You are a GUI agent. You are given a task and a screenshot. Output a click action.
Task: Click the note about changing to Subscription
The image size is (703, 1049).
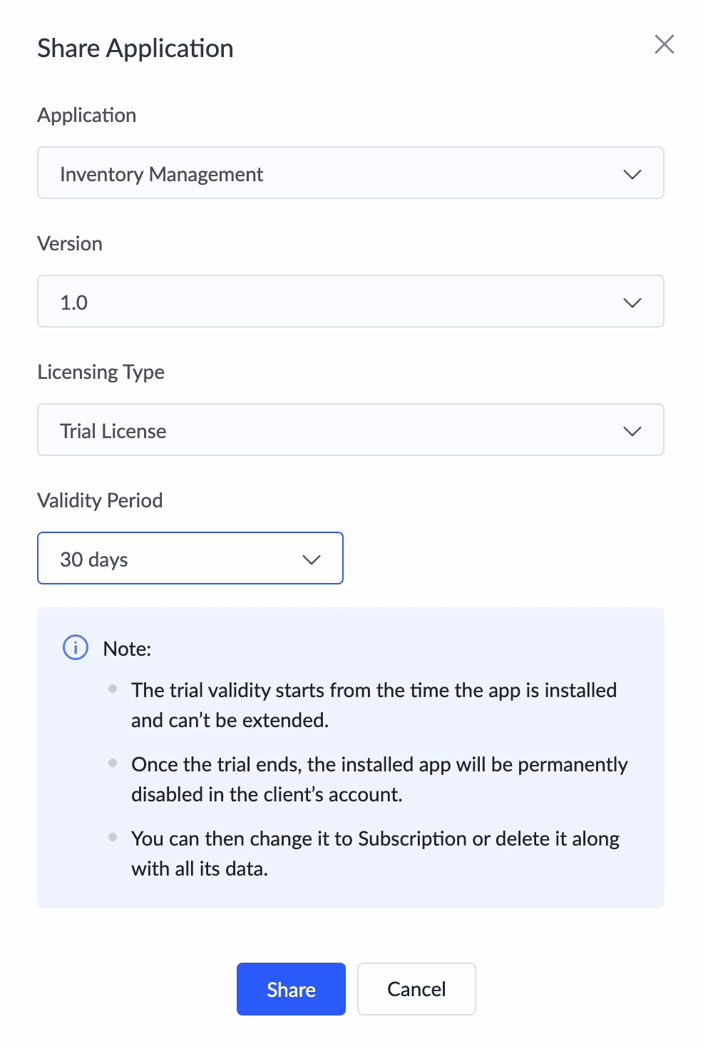coord(375,853)
